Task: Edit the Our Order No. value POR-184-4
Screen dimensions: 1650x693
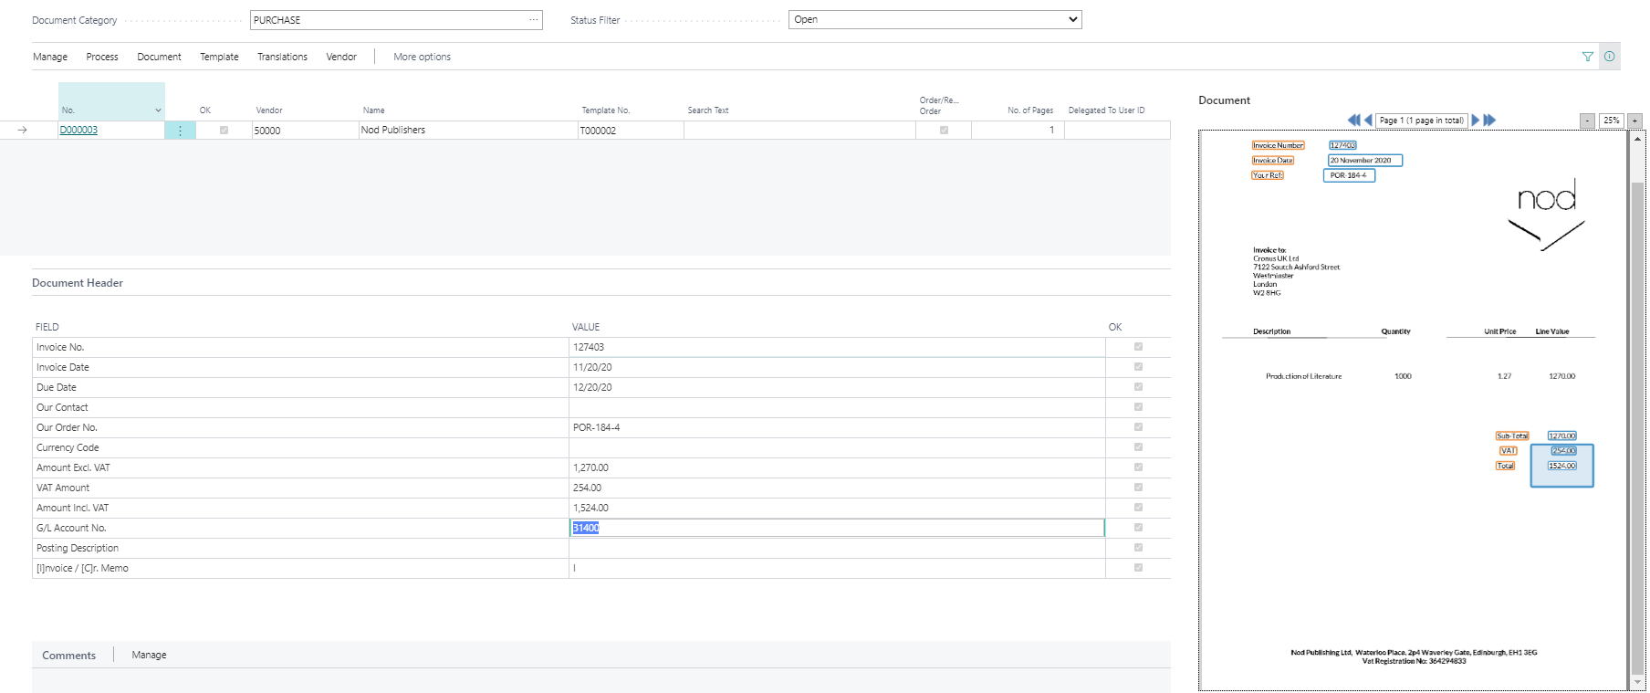Action: pyautogui.click(x=837, y=427)
